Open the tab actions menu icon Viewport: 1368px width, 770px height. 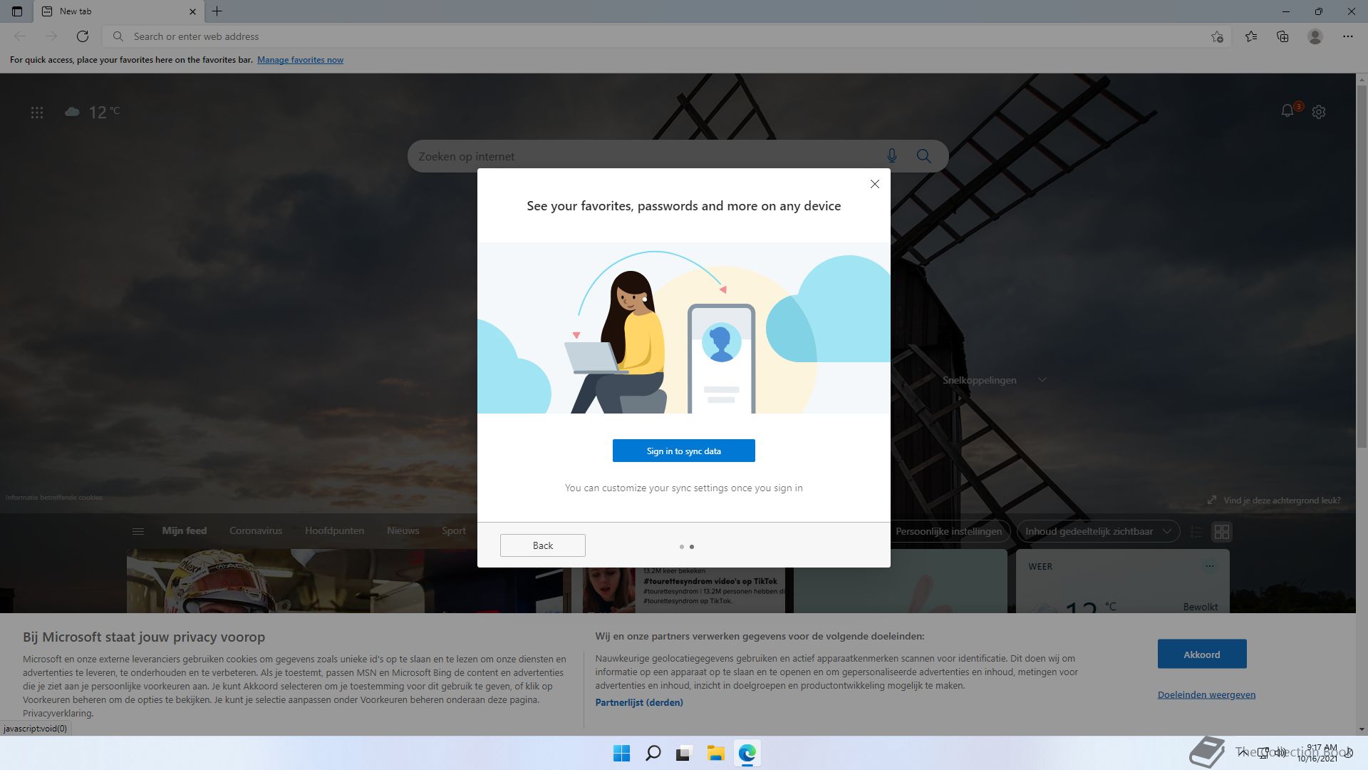coord(17,11)
